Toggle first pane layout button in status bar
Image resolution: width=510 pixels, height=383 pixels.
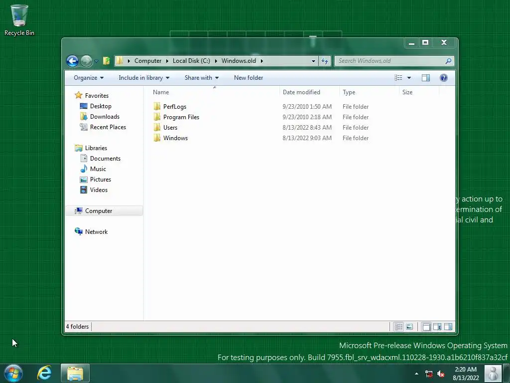[426, 327]
